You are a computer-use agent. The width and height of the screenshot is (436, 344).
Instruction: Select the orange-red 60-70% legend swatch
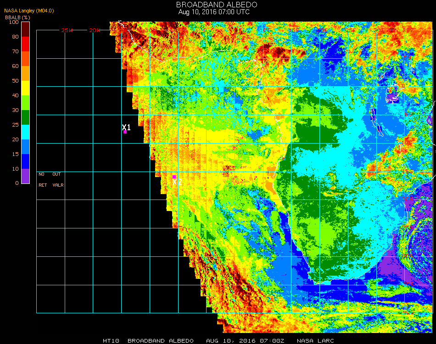[26, 59]
